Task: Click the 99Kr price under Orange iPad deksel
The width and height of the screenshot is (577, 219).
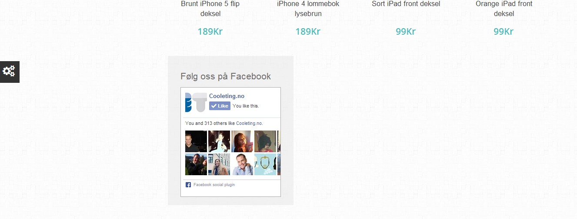Action: click(504, 32)
